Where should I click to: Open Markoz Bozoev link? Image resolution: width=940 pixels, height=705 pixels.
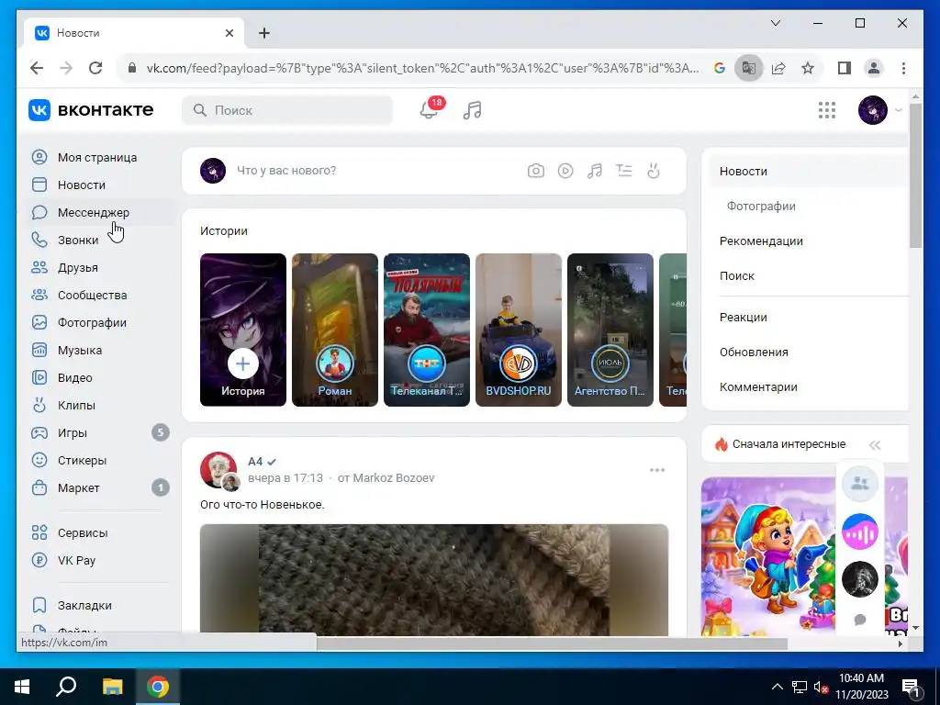point(393,477)
